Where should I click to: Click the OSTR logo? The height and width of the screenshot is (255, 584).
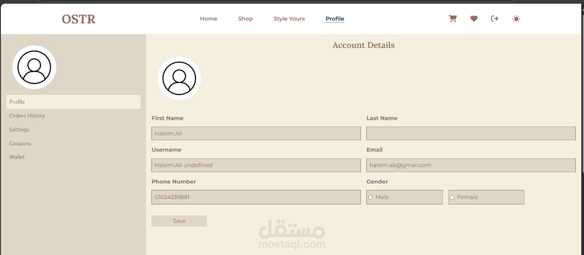point(78,19)
